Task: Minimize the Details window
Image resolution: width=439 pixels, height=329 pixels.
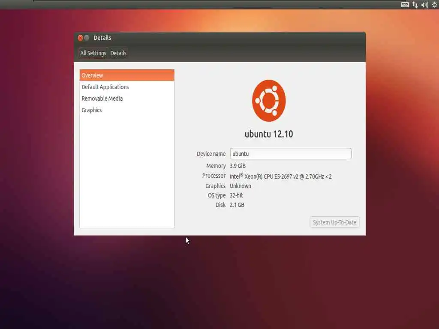Action: click(x=87, y=38)
